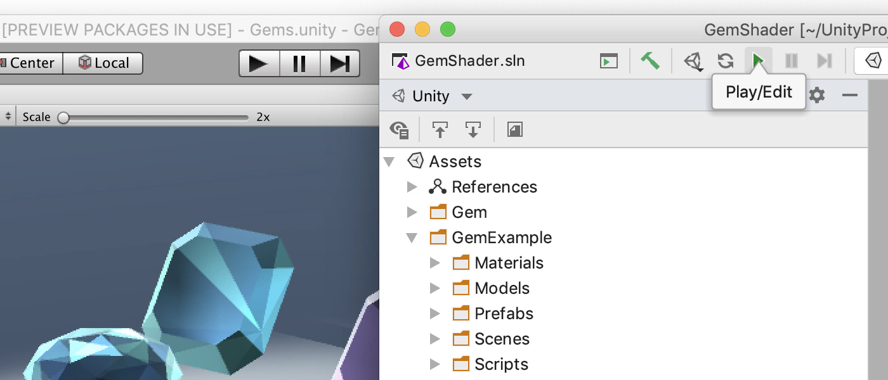Expand the Gem folder arrow
This screenshot has height=380, width=888.
(412, 212)
